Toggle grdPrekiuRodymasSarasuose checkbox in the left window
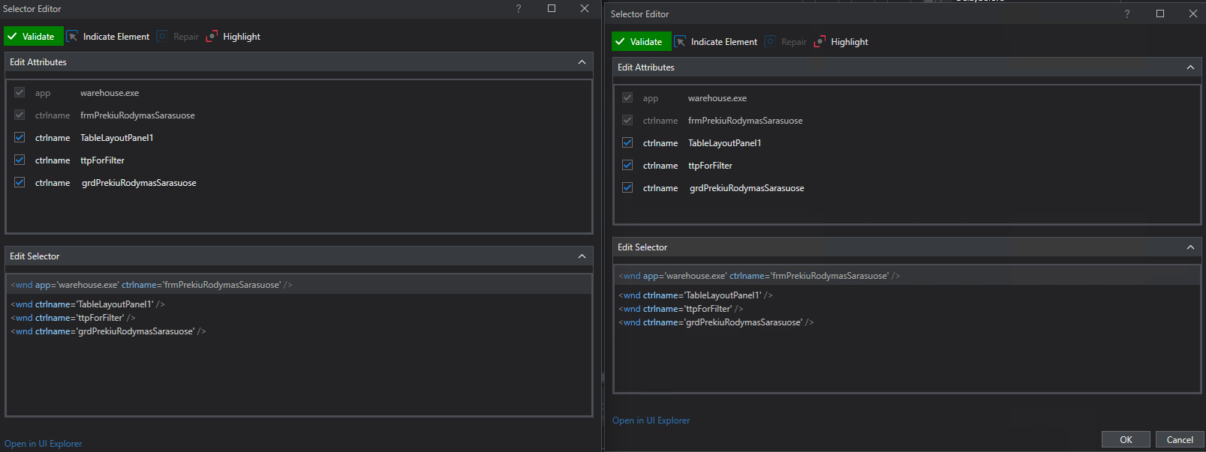 20,183
